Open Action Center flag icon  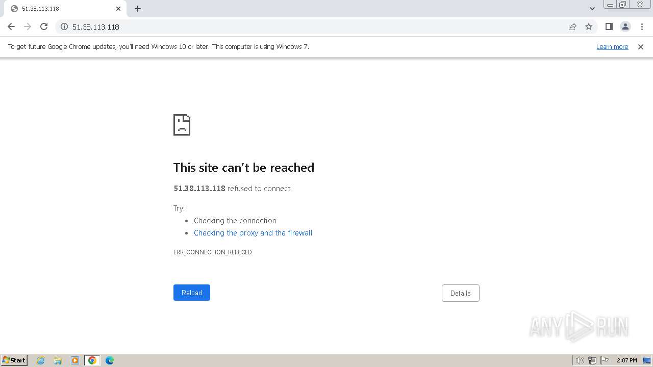(605, 360)
